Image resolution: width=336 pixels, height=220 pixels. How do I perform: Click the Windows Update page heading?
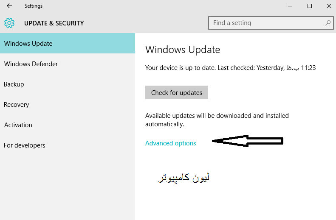coord(183,50)
